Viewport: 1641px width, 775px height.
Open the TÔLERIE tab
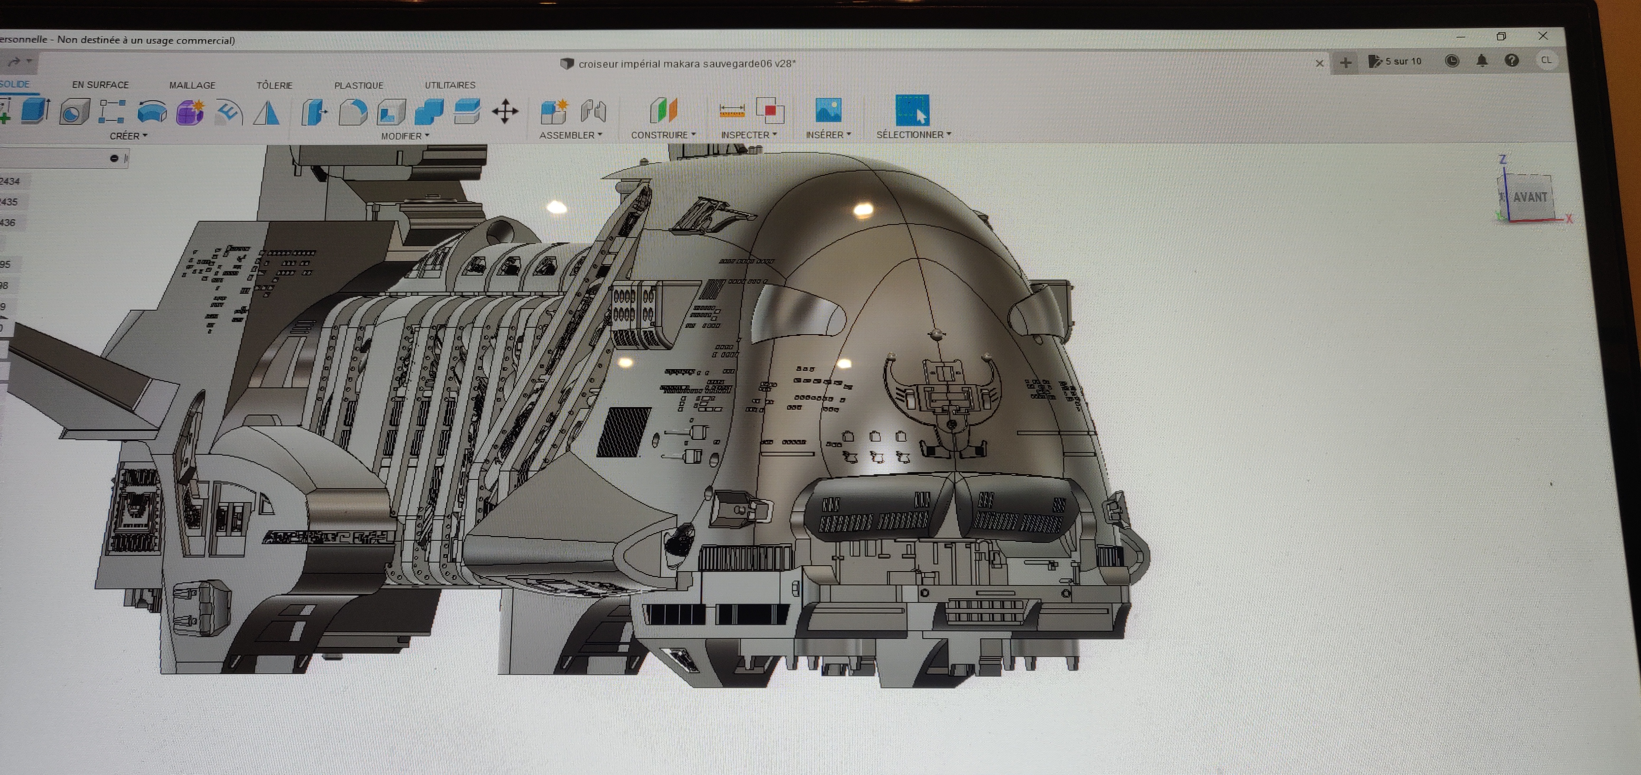pyautogui.click(x=274, y=85)
